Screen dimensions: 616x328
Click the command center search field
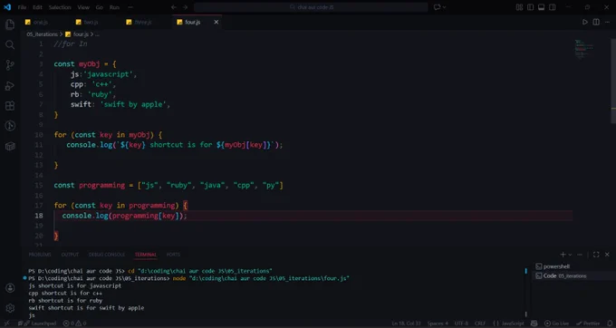point(311,7)
